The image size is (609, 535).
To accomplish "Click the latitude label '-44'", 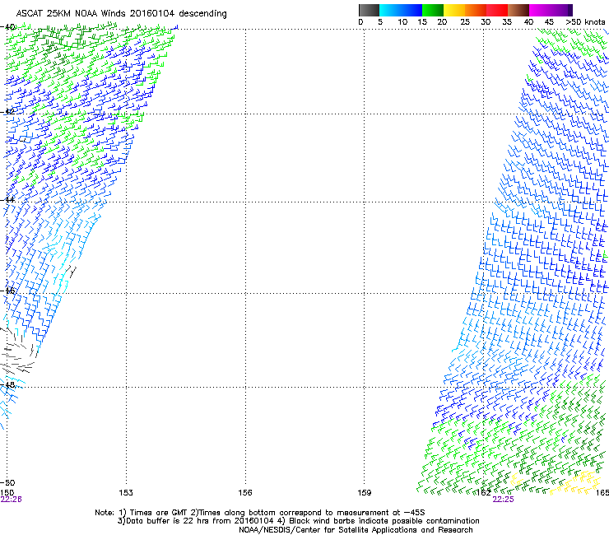I will tap(7, 200).
